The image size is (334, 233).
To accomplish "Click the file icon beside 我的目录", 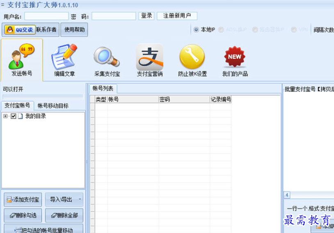I will (21, 116).
